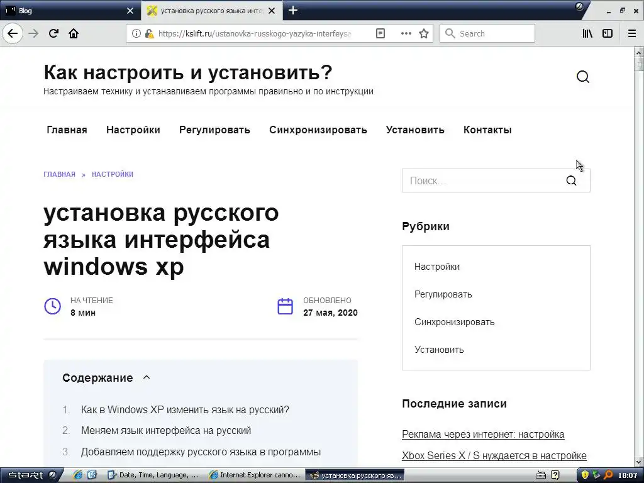
Task: Show sidebars using the sidebar icon
Action: [607, 33]
